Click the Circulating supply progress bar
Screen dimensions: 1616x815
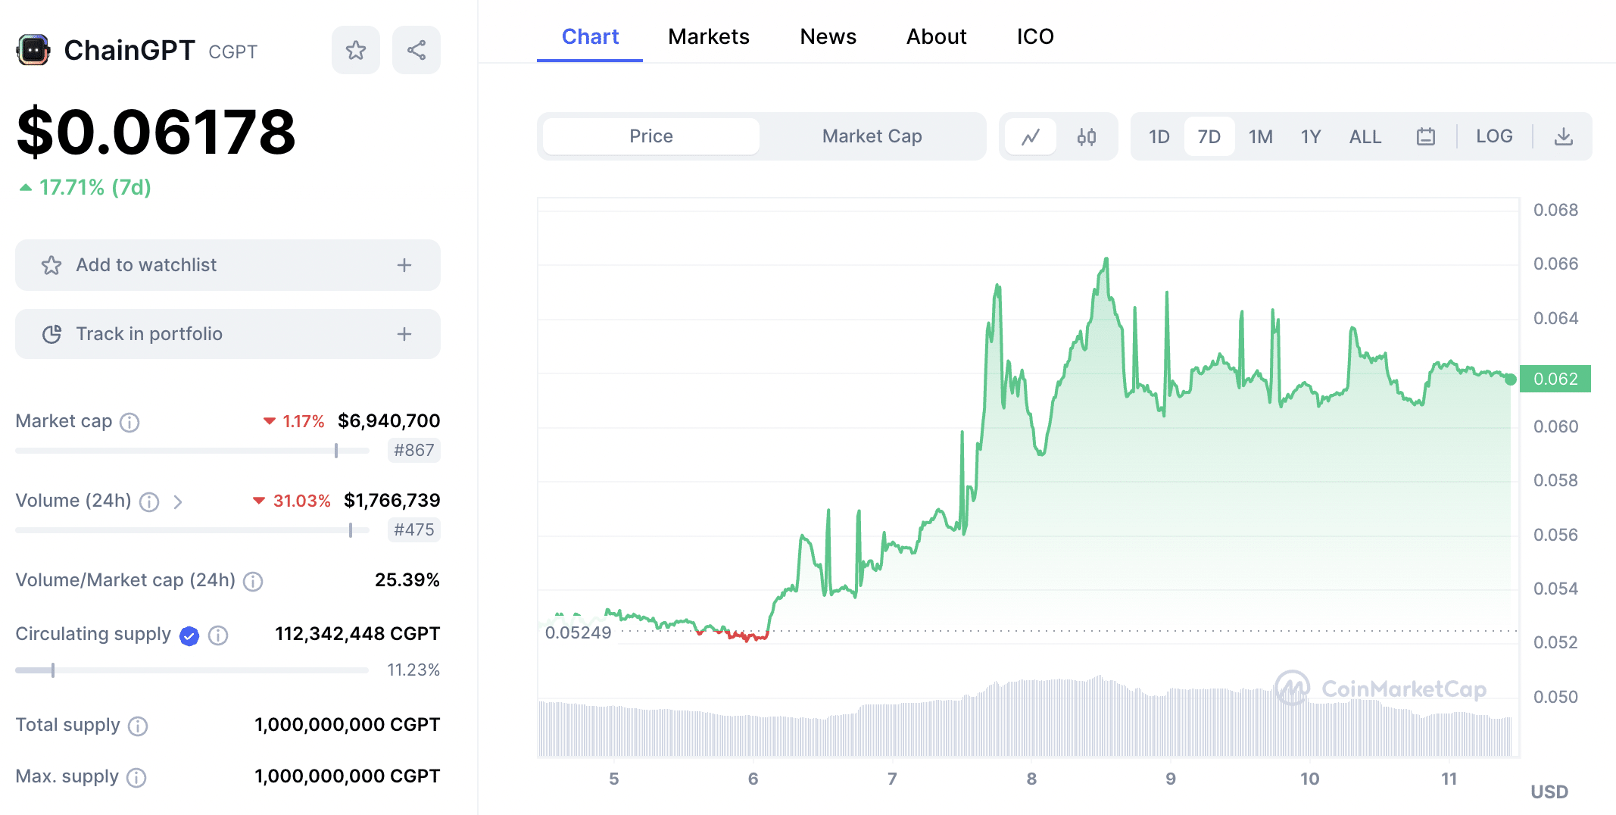[192, 670]
